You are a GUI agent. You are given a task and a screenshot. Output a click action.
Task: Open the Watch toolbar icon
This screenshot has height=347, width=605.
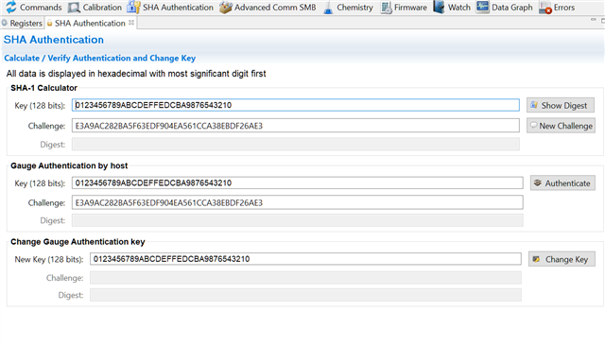coord(439,7)
